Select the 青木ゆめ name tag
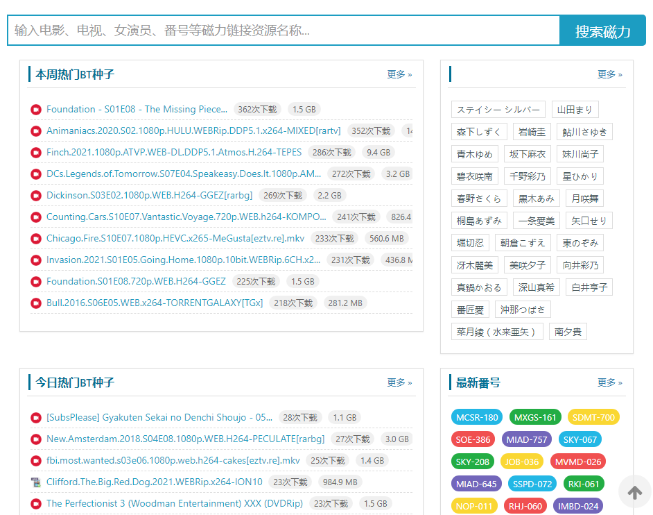The image size is (653, 515). click(x=474, y=154)
